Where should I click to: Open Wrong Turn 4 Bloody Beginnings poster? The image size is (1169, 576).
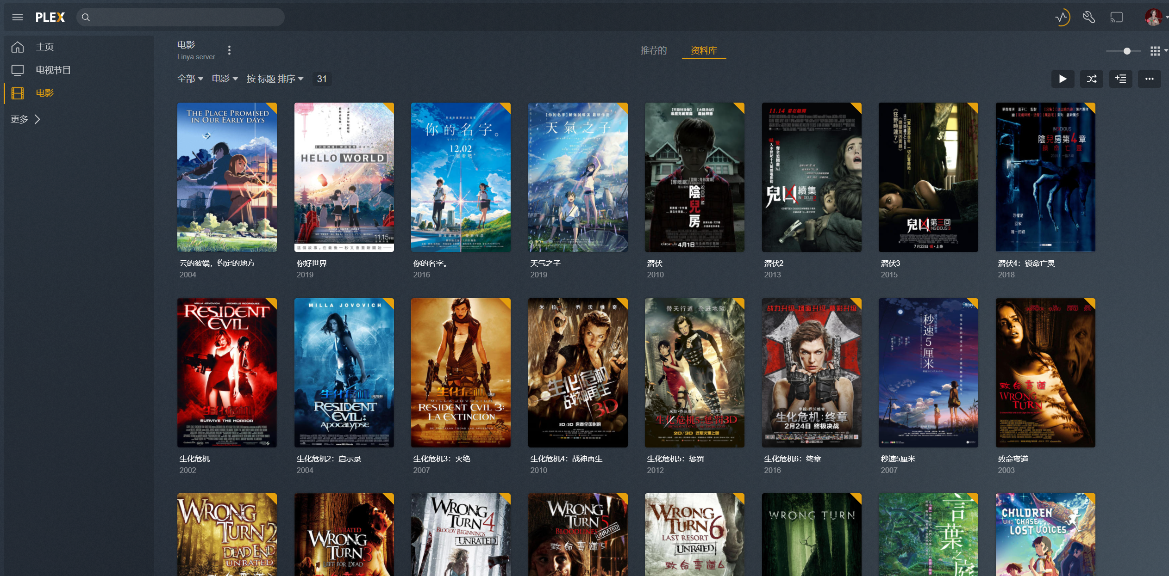(x=461, y=534)
